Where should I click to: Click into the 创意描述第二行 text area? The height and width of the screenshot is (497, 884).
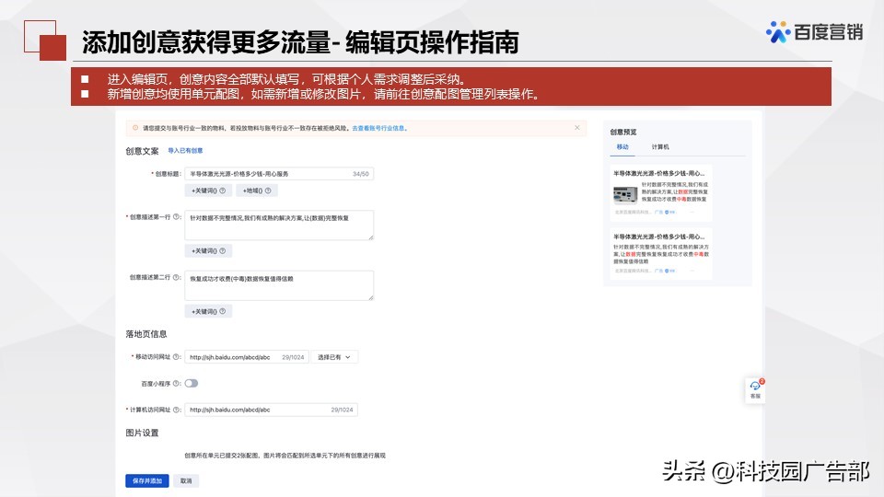coord(279,285)
